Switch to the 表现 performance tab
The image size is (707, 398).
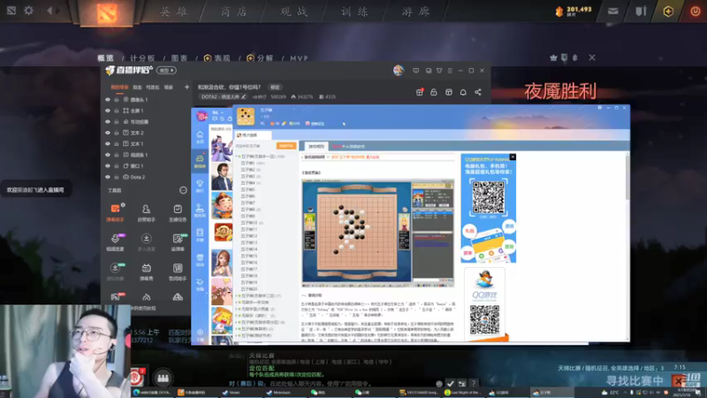(217, 57)
